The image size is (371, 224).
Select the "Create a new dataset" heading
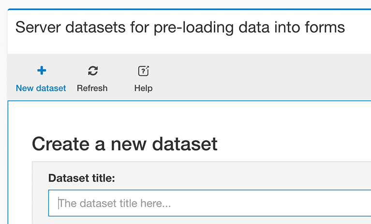[x=125, y=144]
